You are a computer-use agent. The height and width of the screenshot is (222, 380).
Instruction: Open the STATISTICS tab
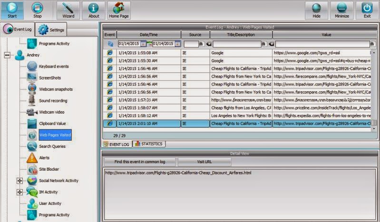coord(149,144)
